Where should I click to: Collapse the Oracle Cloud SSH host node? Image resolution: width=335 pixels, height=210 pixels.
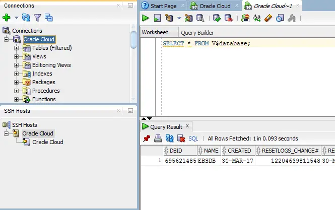[x=6, y=133]
